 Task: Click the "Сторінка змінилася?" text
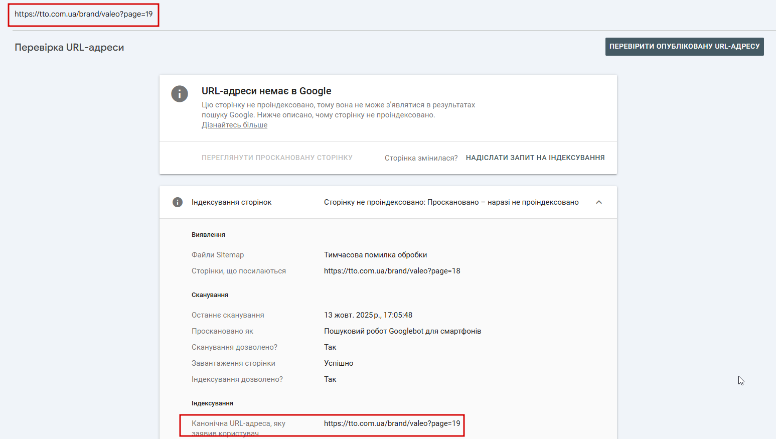click(421, 158)
